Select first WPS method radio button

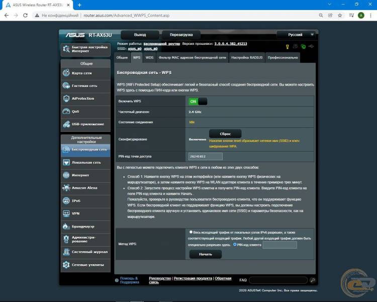pos(191,232)
